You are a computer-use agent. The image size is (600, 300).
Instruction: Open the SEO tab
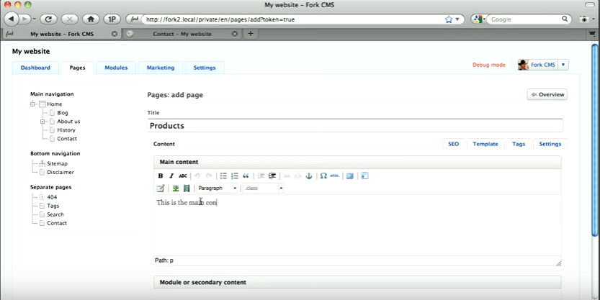(x=453, y=144)
